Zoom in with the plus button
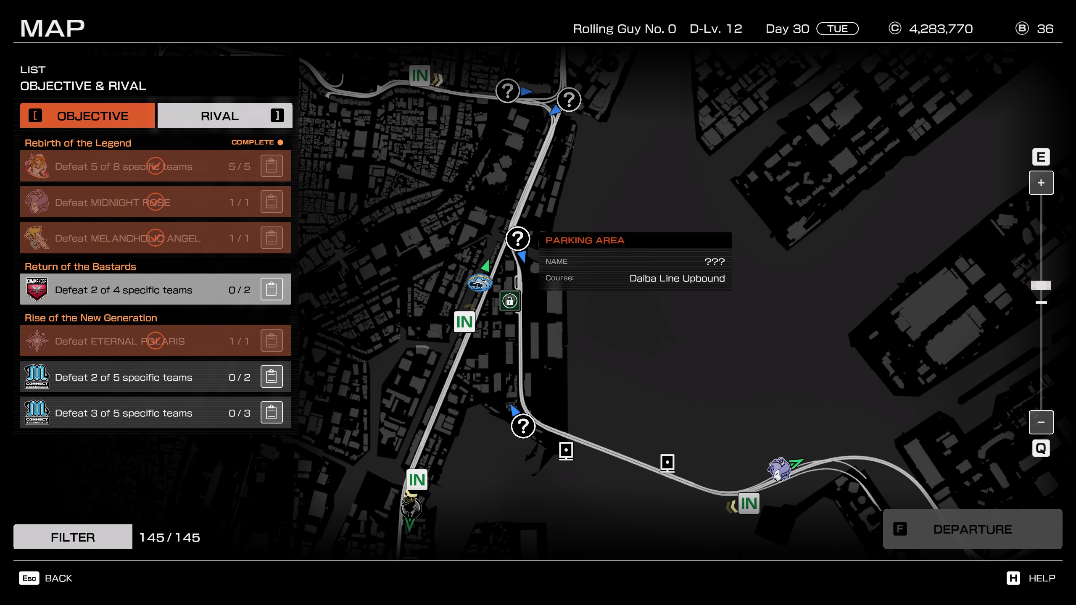 (x=1041, y=183)
